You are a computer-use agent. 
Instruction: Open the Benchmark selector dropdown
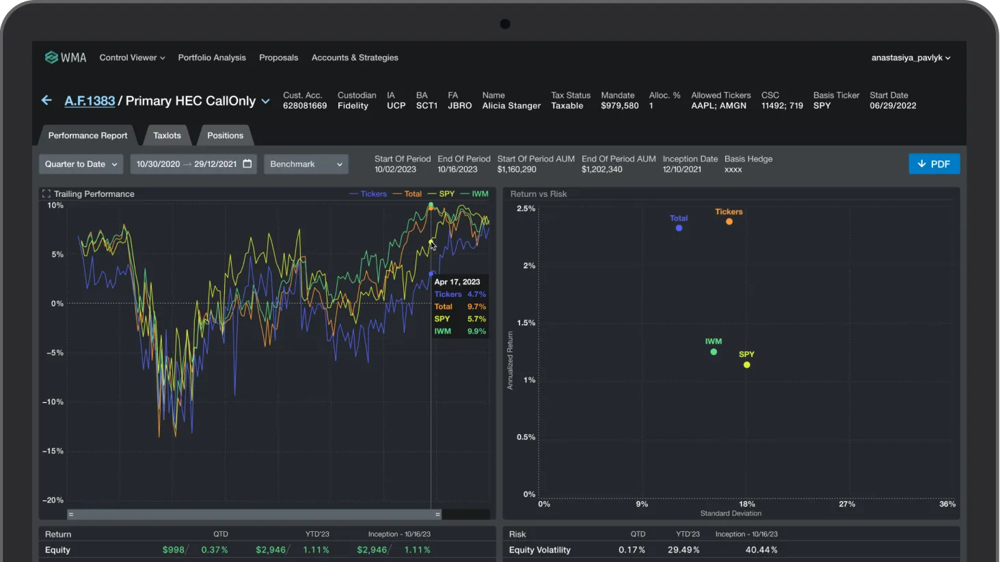pos(306,164)
